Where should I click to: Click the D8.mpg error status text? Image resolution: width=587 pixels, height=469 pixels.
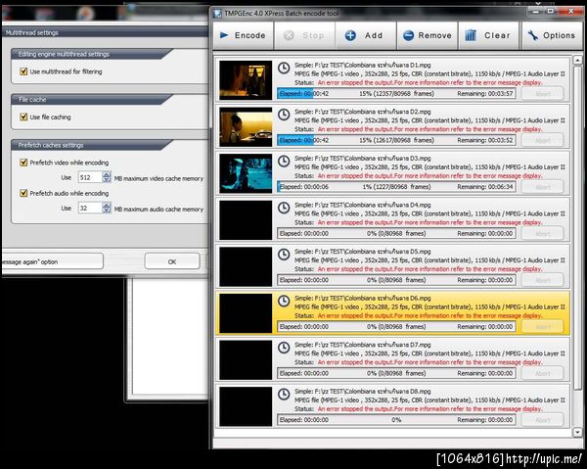429,408
